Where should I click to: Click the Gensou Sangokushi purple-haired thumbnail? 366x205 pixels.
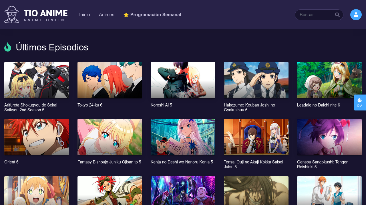point(329,137)
